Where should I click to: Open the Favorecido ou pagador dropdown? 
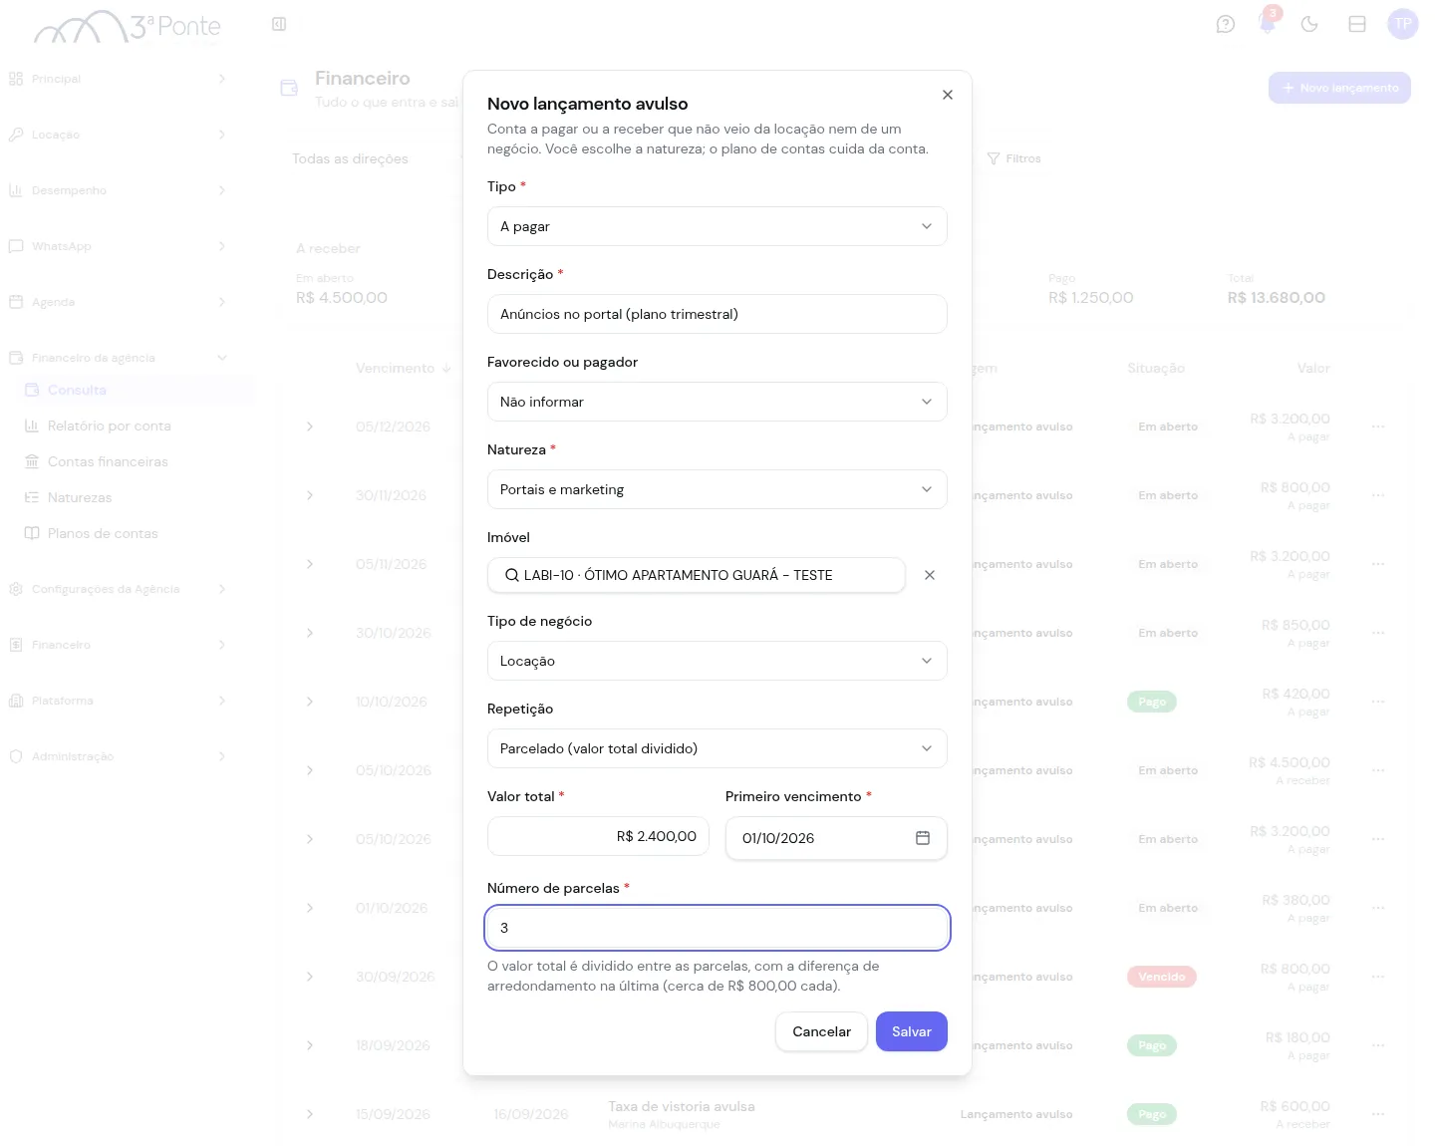[x=717, y=402]
